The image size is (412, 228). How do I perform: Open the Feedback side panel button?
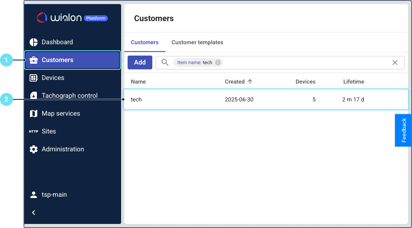pos(403,130)
